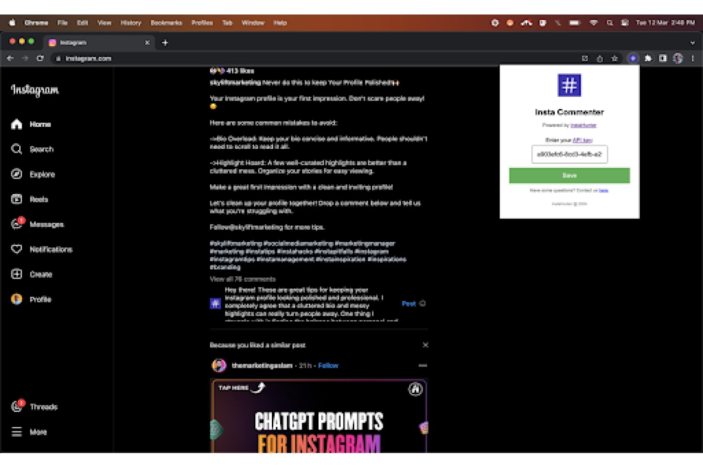
Task: Open the Bookmarks menu in the menu bar
Action: pyautogui.click(x=166, y=23)
